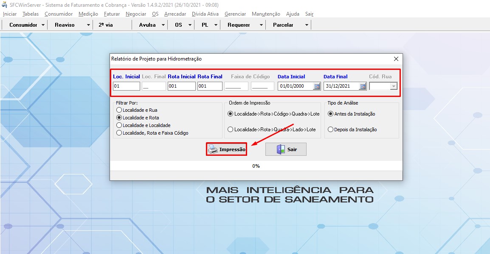
Task: Click the Rota Final input field
Action: click(x=210, y=86)
